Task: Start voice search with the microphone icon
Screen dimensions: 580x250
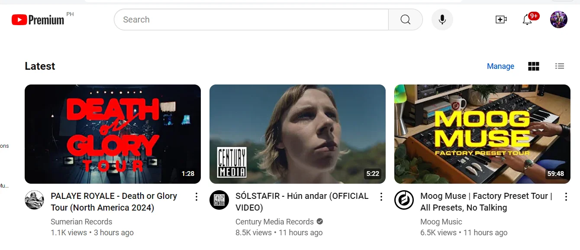Action: pos(442,19)
